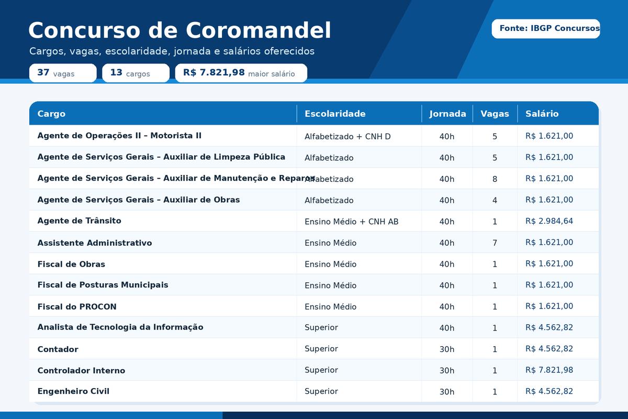The image size is (628, 419).
Task: Click the Cargo column header
Action: coord(51,114)
